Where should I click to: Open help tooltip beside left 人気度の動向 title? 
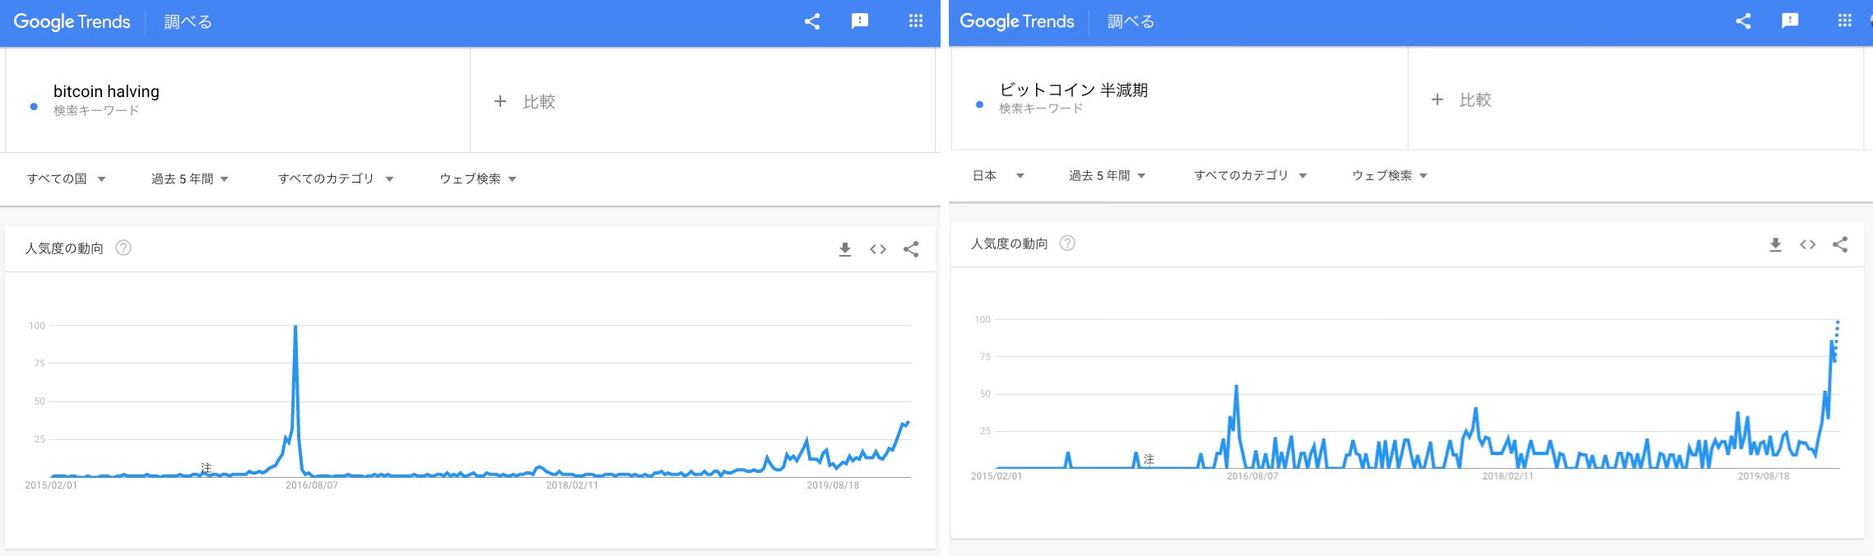pos(123,248)
